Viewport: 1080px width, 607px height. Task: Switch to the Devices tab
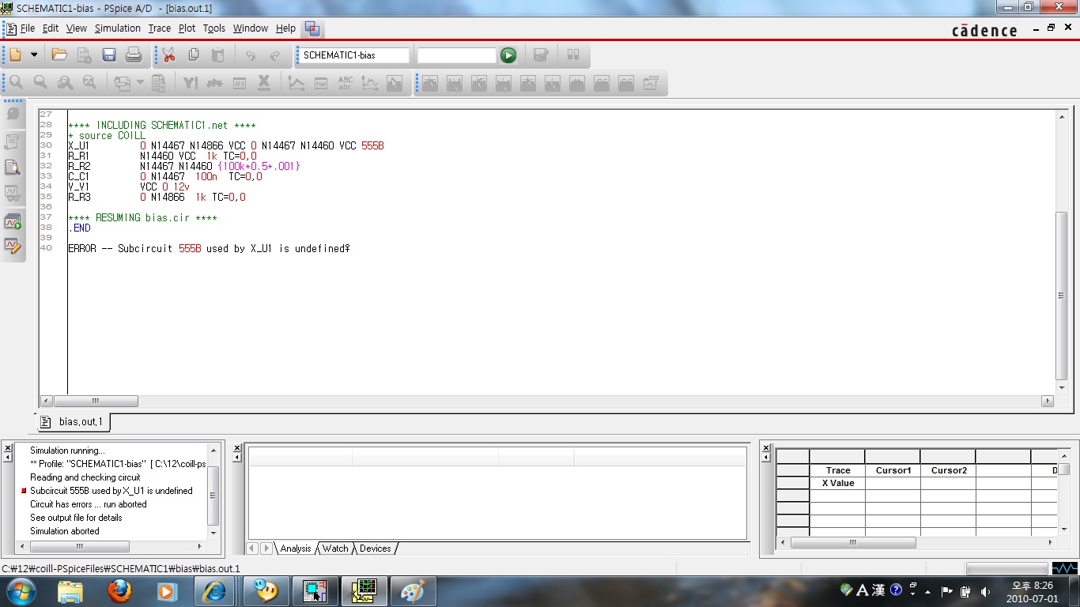click(376, 548)
